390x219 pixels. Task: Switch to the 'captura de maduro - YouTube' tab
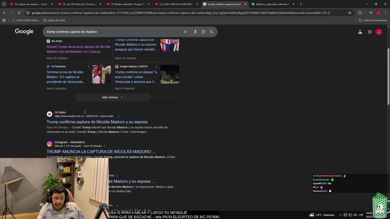pos(31,4)
